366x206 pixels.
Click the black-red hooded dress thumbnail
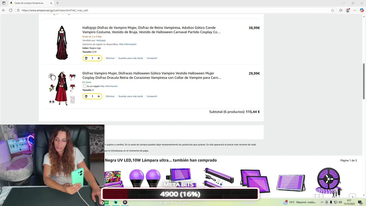62,42
